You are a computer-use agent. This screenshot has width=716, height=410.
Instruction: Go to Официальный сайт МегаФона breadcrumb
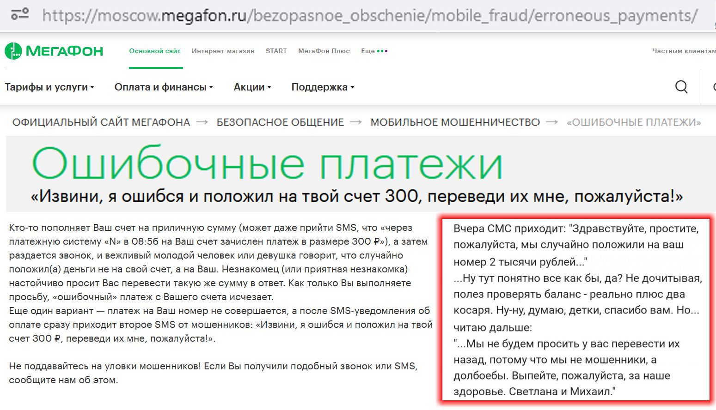point(101,122)
